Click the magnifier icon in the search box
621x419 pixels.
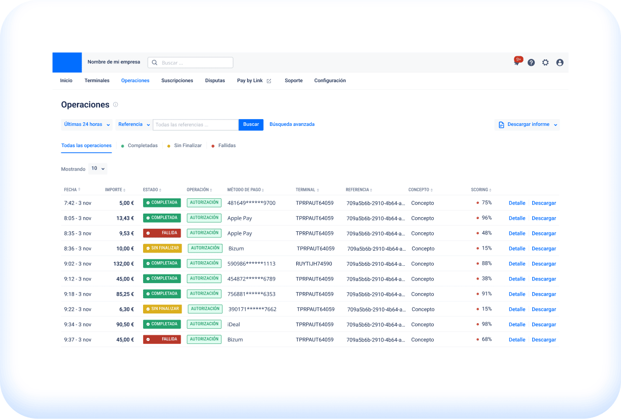[155, 63]
